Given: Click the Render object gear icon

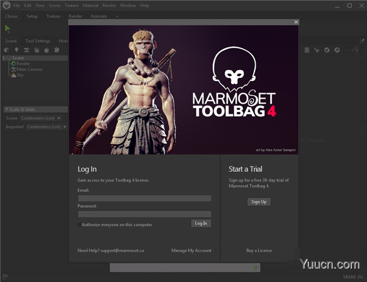Looking at the screenshot, I should (x=14, y=64).
